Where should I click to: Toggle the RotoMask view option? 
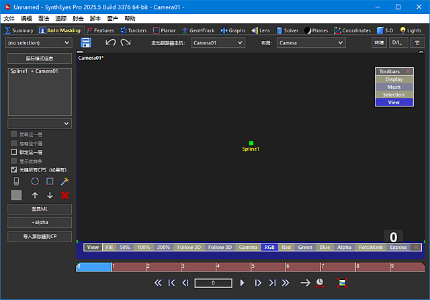370,248
